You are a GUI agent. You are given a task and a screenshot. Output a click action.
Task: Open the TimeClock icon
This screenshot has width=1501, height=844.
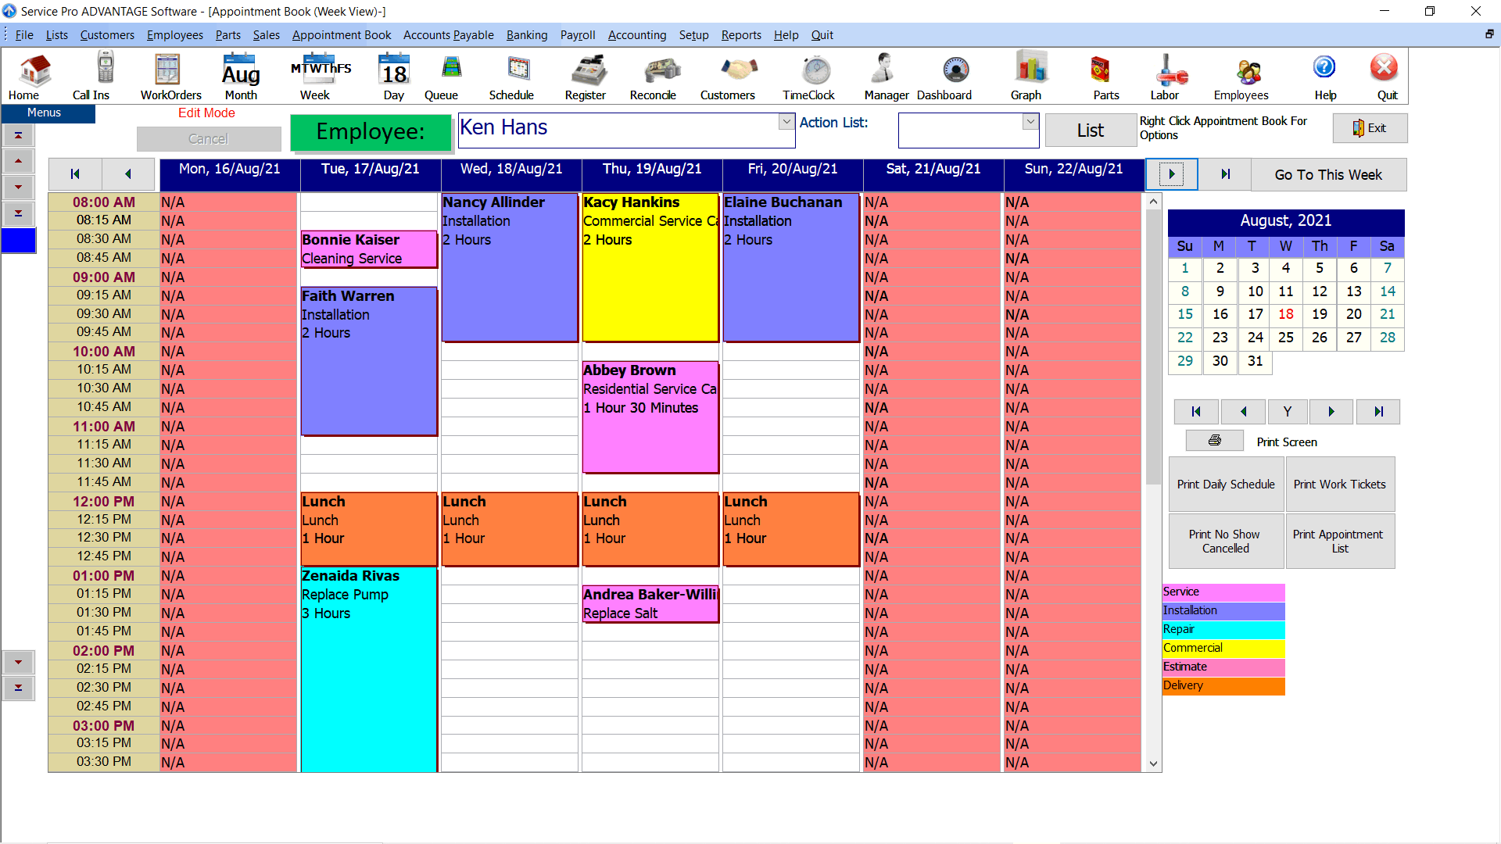point(809,77)
